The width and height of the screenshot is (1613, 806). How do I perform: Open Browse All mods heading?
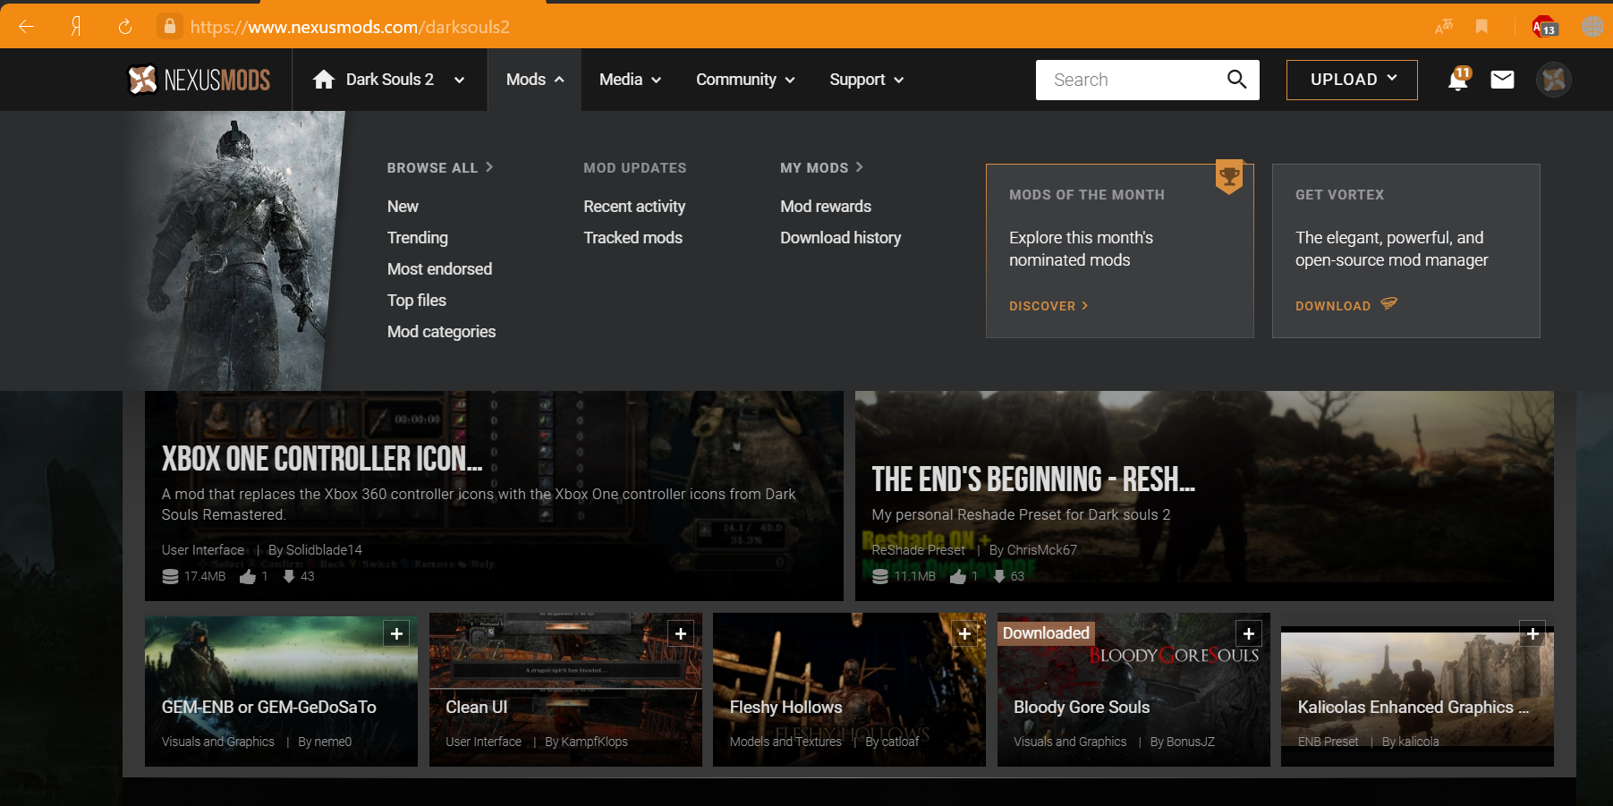pyautogui.click(x=440, y=167)
